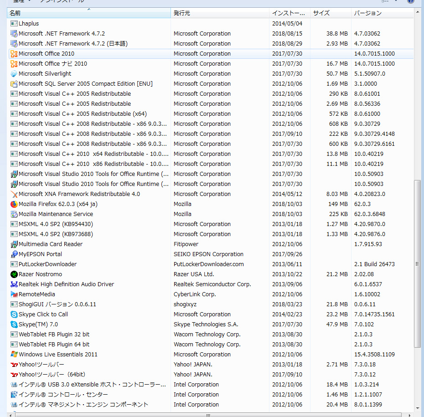Click the shogixyz publisher cell
Image resolution: width=424 pixels, height=417 pixels.
click(x=185, y=304)
